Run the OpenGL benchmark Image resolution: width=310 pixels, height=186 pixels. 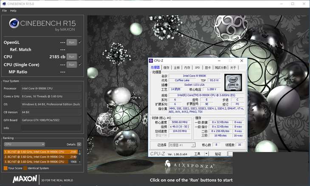72,42
